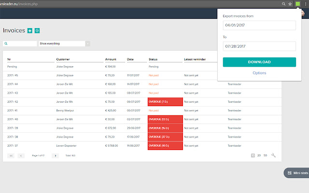Open the Mini-stats panel button
This screenshot has height=193, width=309.
(x=296, y=173)
